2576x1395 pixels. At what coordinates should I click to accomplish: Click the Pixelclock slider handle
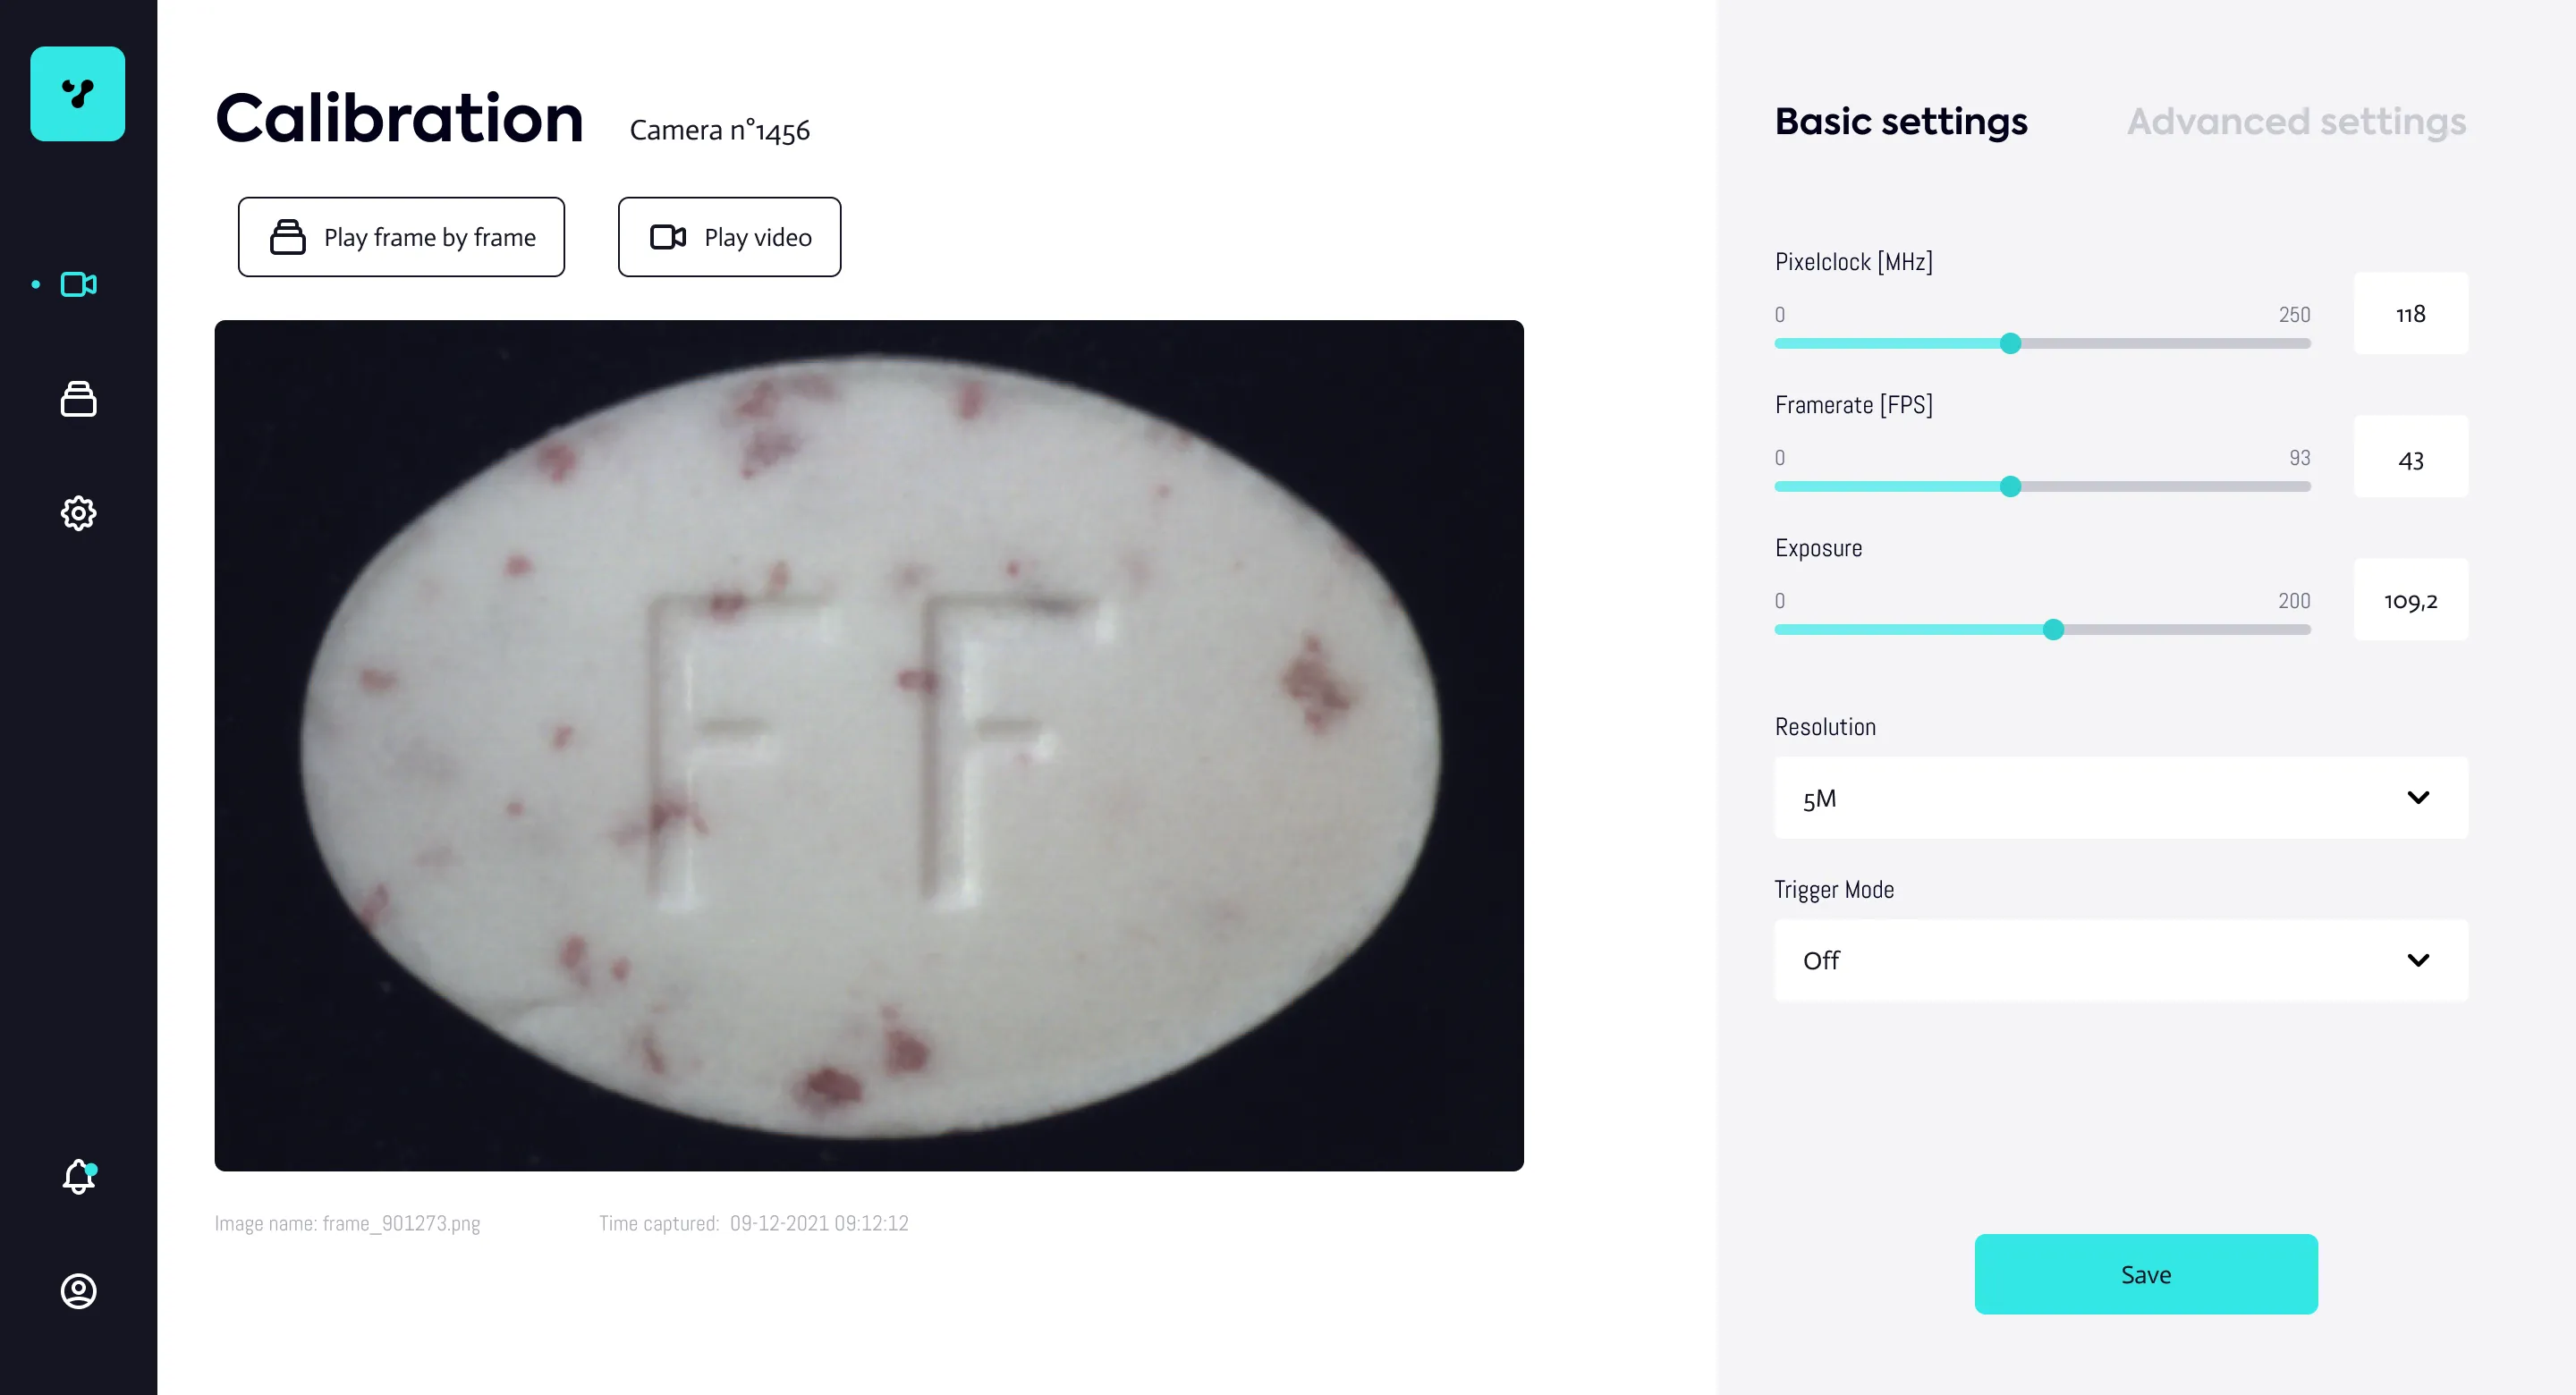(x=2010, y=344)
